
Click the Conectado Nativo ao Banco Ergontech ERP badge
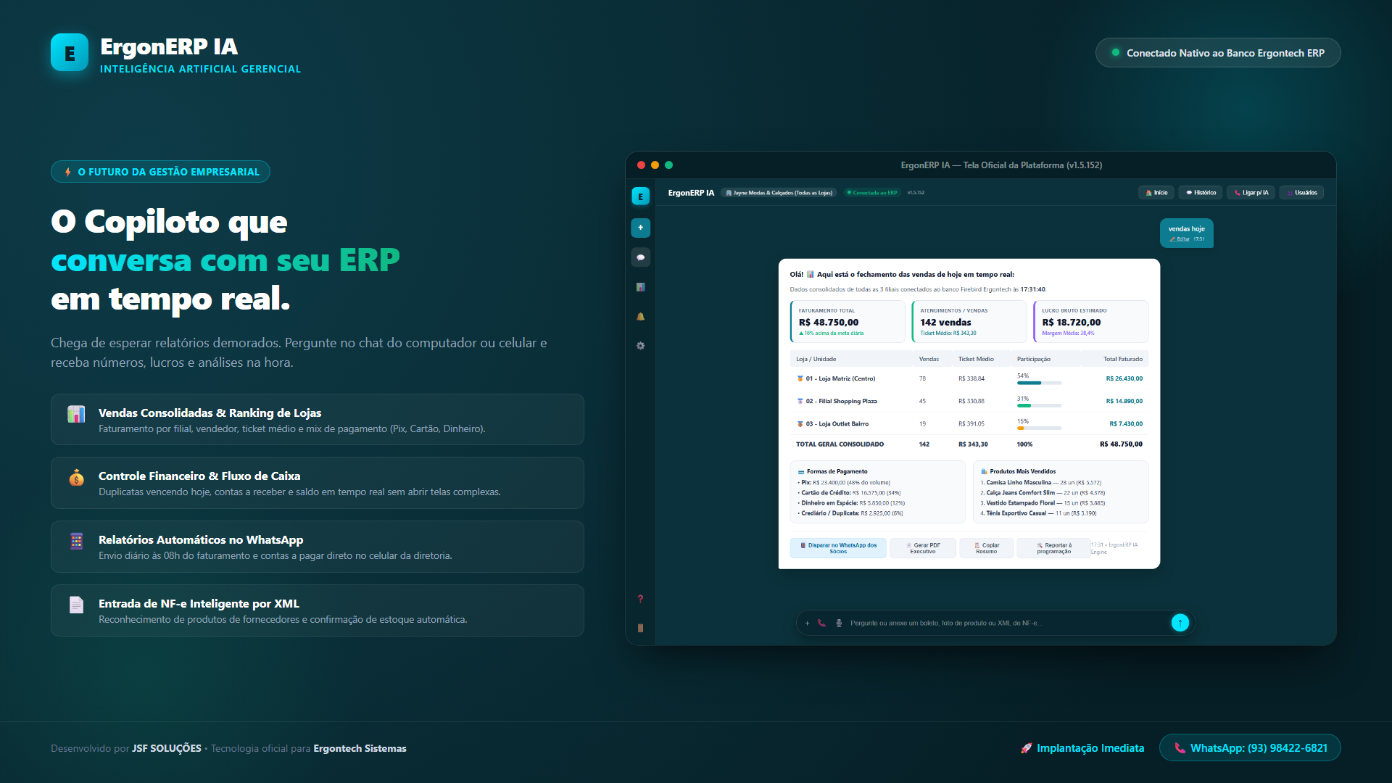coord(1218,53)
